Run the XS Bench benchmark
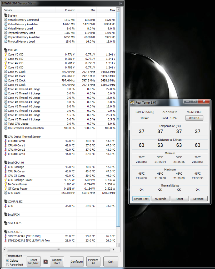Image resolution: width=215 pixels, height=269 pixels. click(160, 199)
